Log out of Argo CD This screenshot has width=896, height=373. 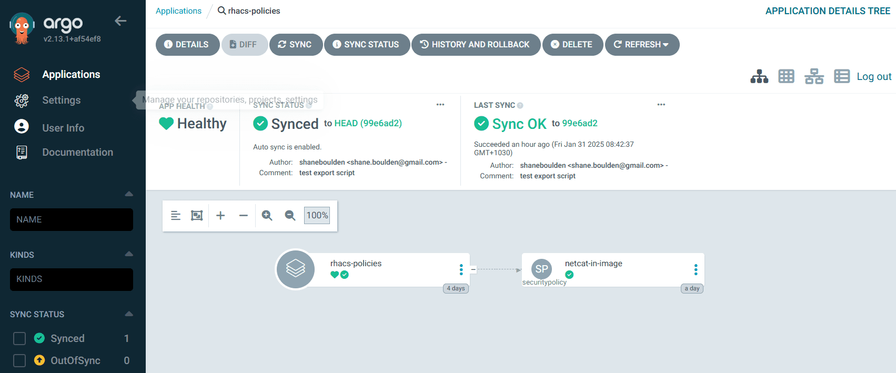[x=874, y=76]
